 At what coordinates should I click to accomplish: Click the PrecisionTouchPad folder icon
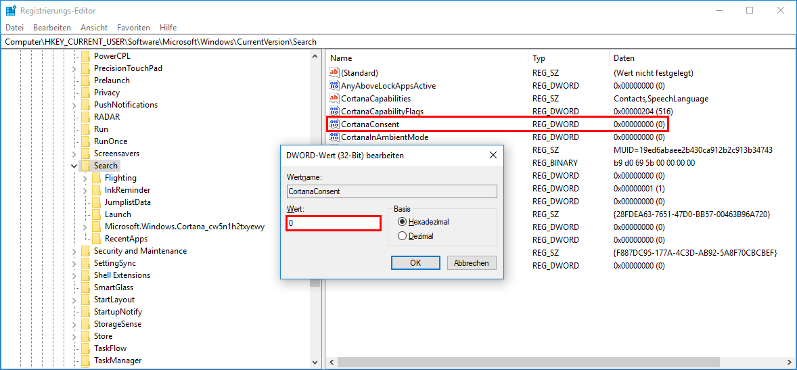[85, 68]
